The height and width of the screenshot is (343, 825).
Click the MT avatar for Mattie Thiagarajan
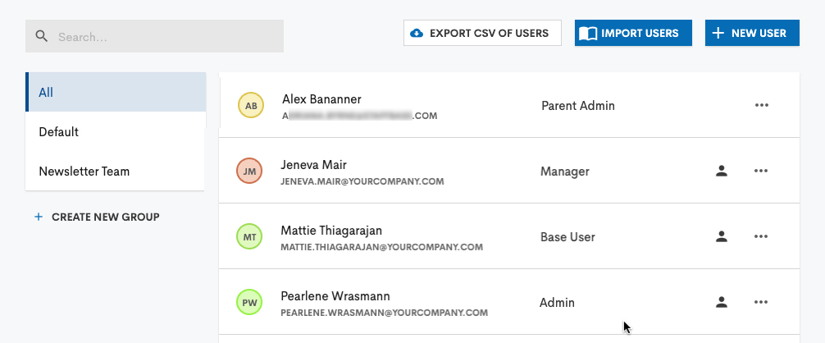249,236
